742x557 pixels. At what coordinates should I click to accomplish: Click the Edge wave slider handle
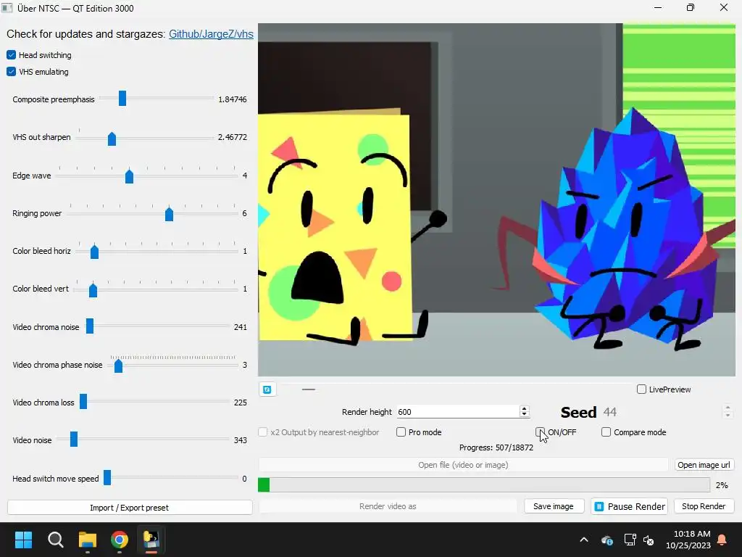(129, 177)
